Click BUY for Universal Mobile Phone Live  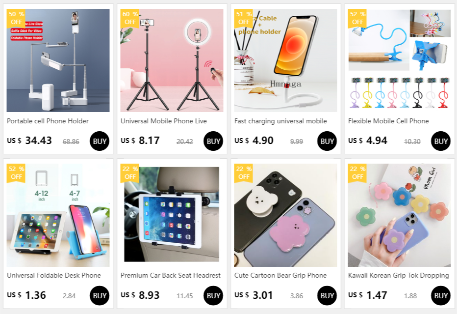213,141
